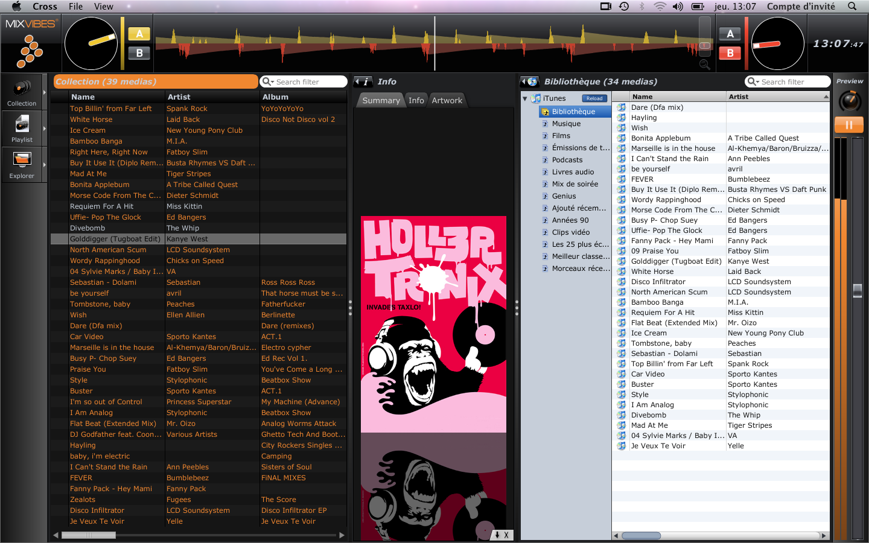
Task: Expand the Collection sidebar arrow
Action: point(45,92)
